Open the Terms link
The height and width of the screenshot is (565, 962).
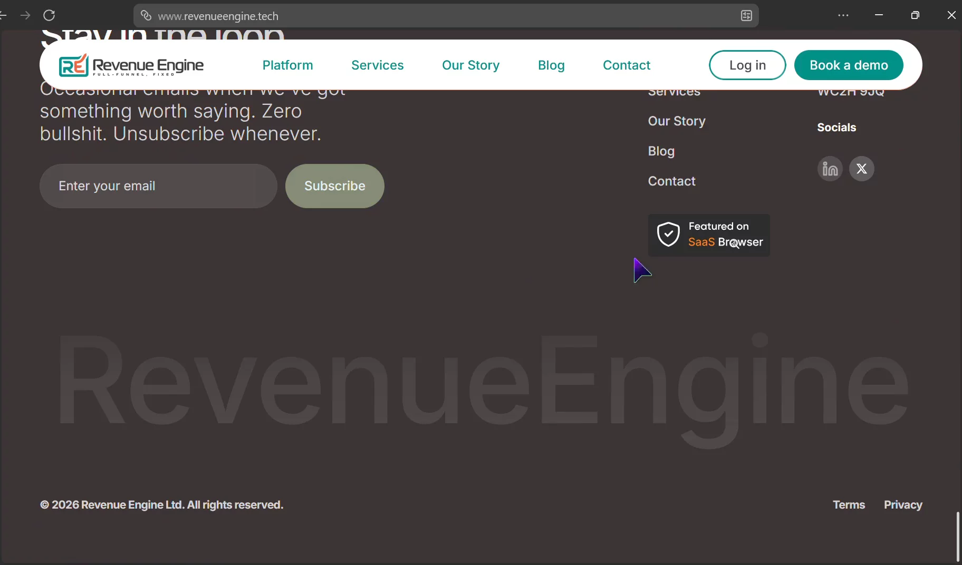pyautogui.click(x=849, y=505)
